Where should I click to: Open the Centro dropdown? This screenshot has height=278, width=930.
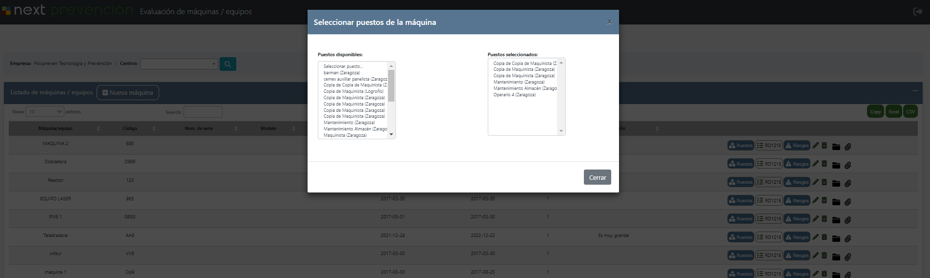(179, 64)
